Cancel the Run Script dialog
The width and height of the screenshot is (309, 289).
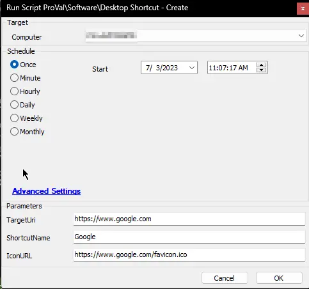pyautogui.click(x=225, y=278)
